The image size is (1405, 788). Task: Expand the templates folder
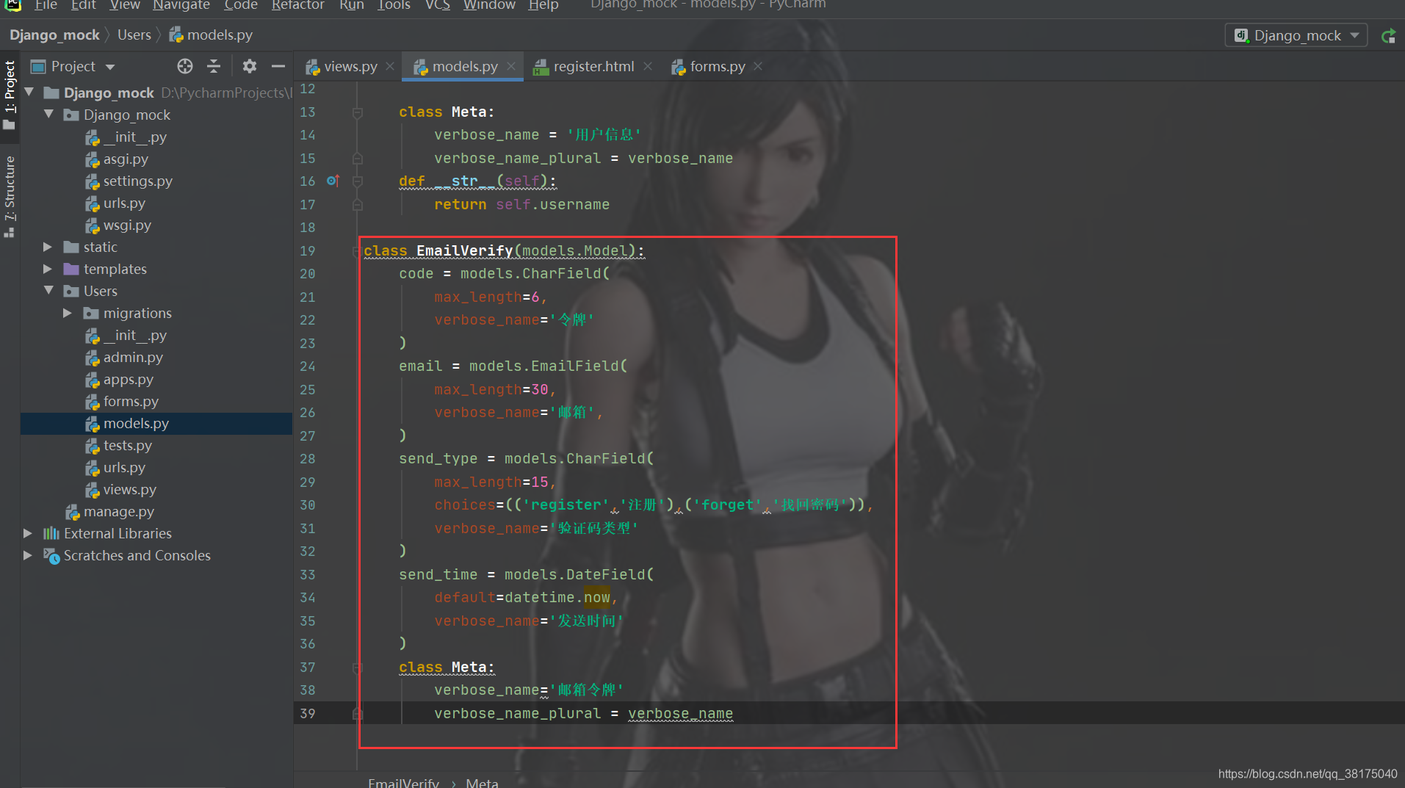tap(48, 269)
